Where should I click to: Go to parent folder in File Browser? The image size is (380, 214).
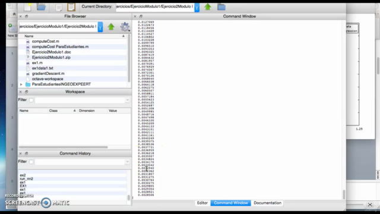(x=111, y=27)
